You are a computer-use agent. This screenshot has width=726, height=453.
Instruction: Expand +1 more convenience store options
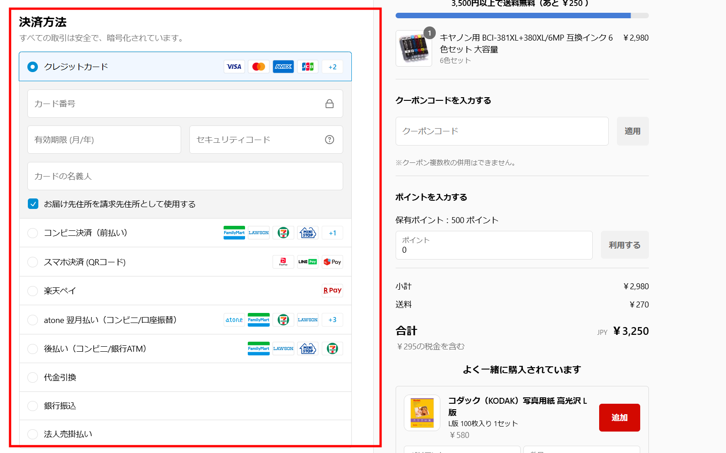[x=332, y=233]
